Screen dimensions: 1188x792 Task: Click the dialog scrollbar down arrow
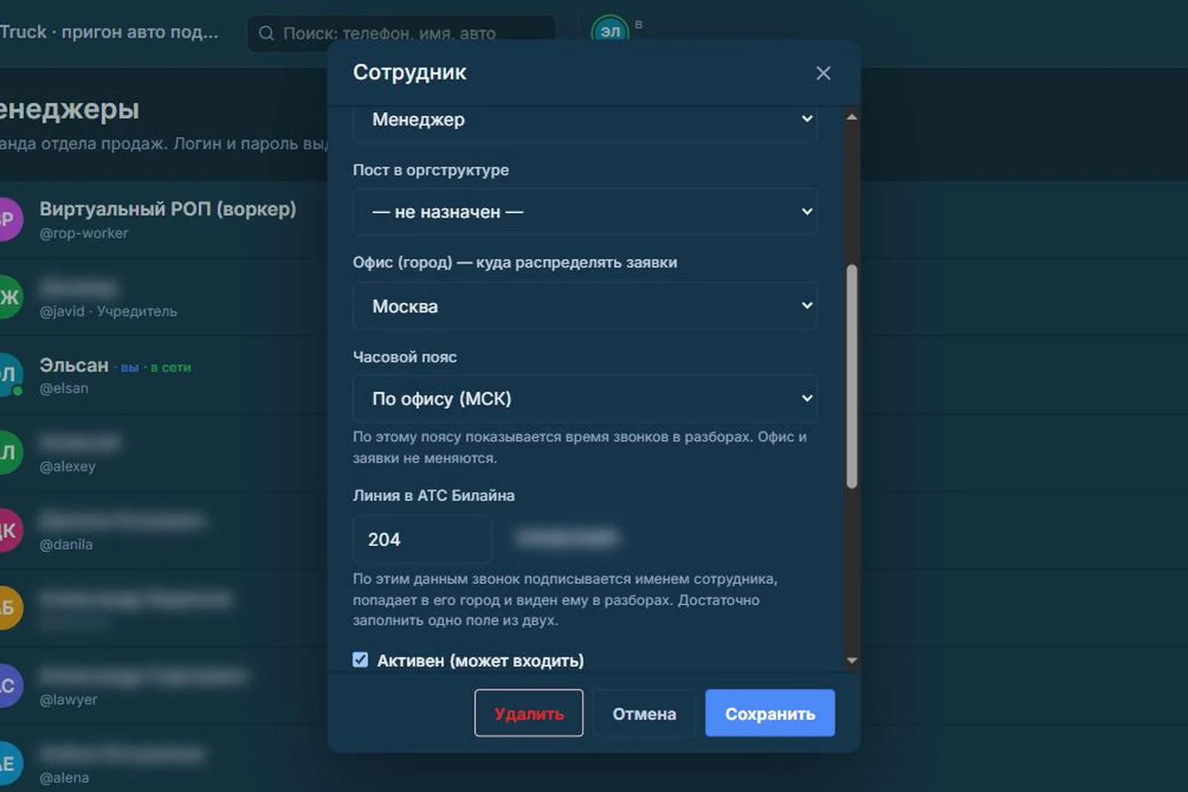852,660
